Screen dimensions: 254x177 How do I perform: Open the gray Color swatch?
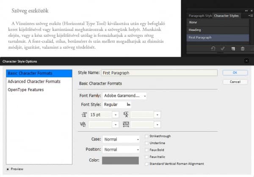coord(120,160)
